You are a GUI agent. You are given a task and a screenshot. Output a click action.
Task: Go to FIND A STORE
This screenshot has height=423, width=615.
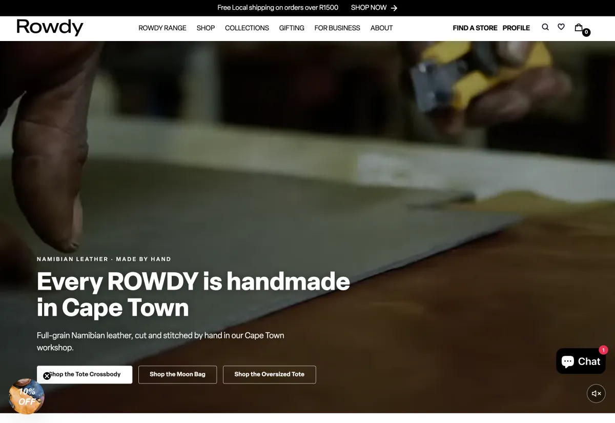475,28
